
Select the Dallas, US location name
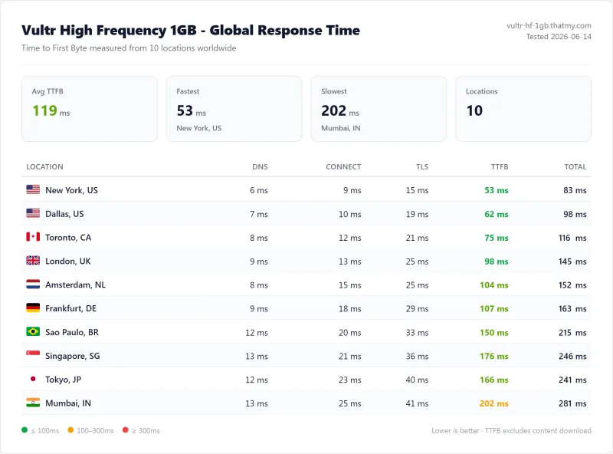[64, 214]
